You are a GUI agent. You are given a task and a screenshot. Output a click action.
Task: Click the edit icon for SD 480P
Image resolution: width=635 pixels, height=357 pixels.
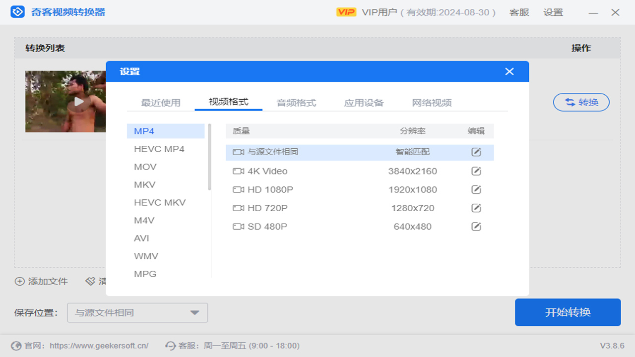coord(476,227)
